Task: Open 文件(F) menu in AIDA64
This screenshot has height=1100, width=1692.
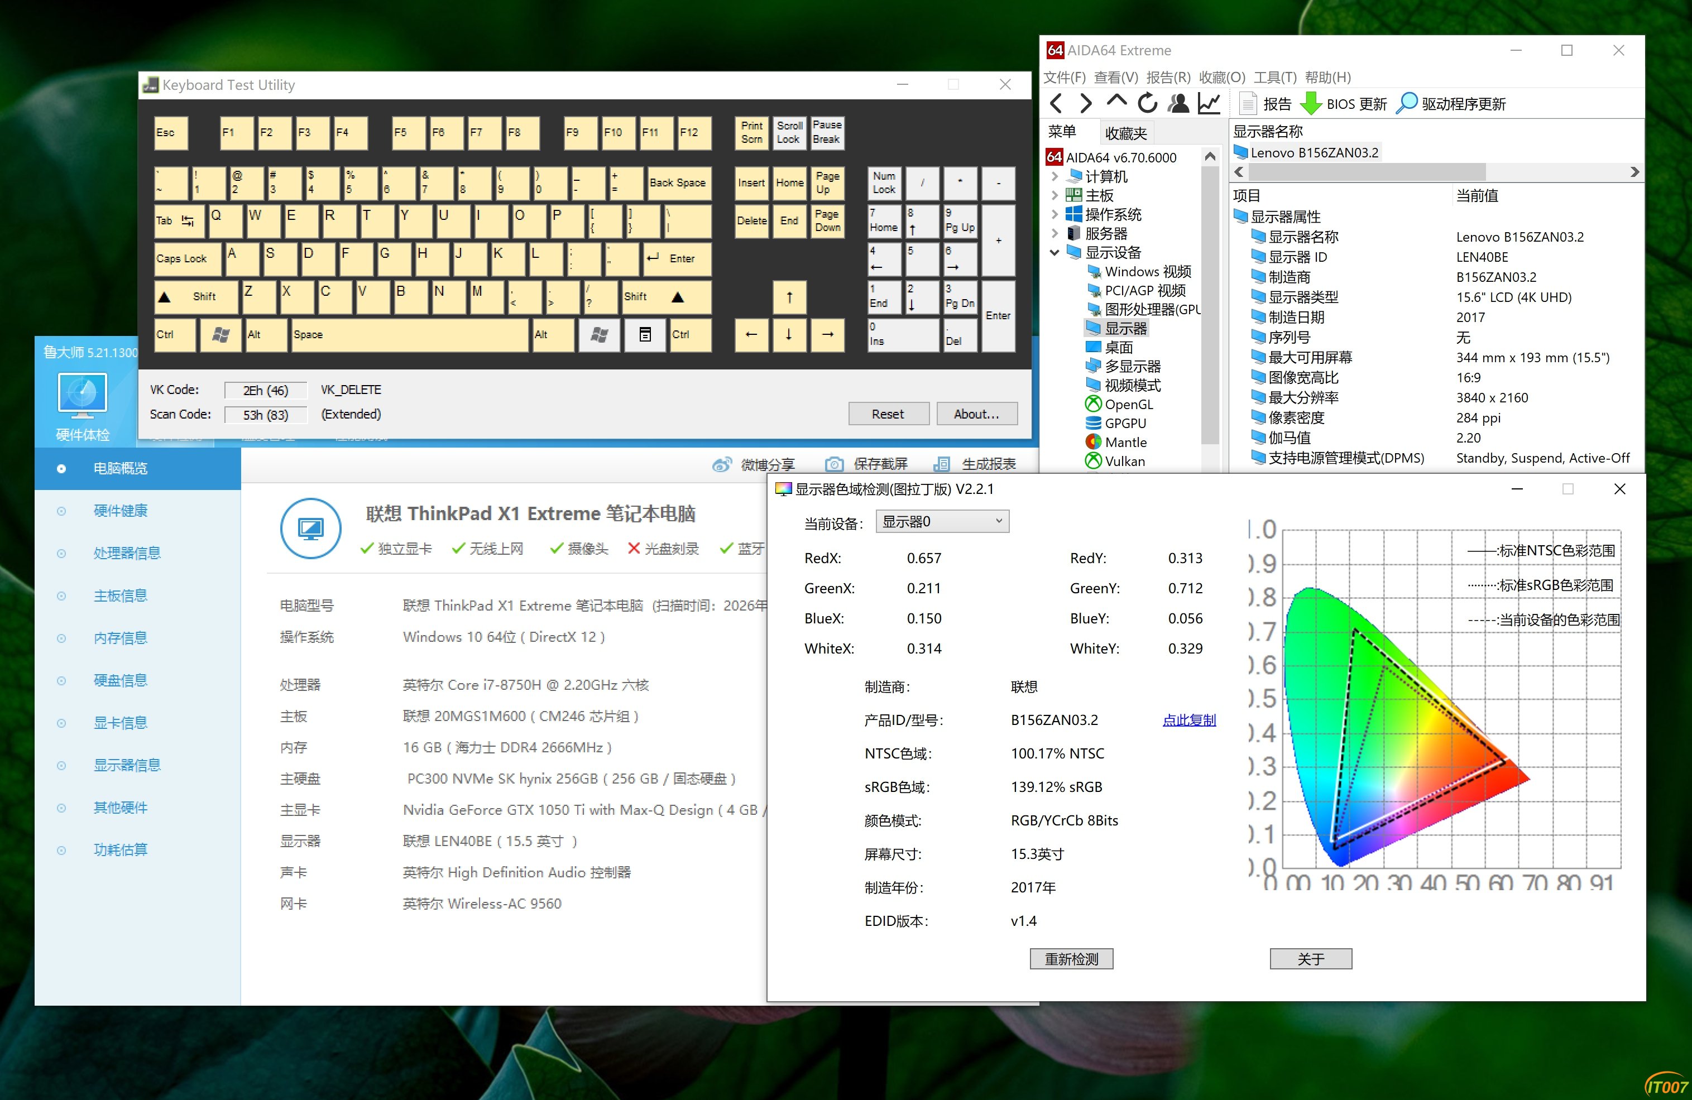Action: click(x=1064, y=77)
